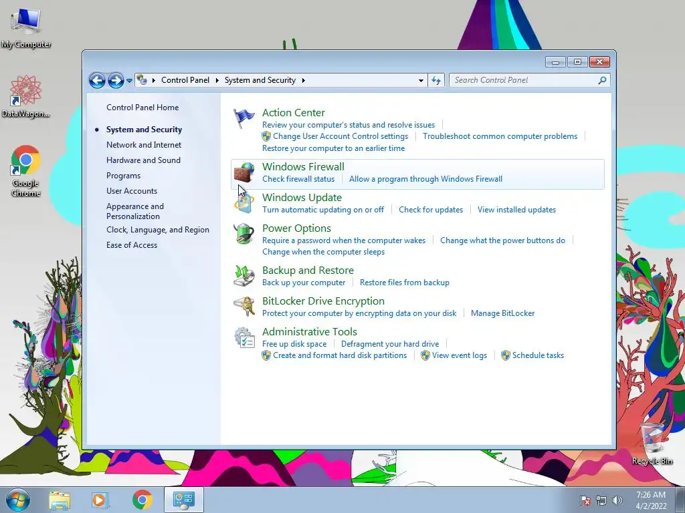Click View event logs
Viewport: 685px width, 513px height.
[x=459, y=355]
